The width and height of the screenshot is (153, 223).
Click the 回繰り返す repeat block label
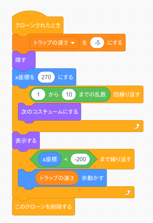(127, 94)
